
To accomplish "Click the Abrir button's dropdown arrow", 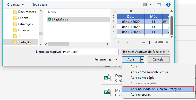I will tap(142, 59).
